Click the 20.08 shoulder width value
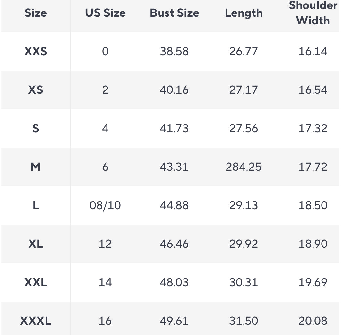 (x=313, y=321)
